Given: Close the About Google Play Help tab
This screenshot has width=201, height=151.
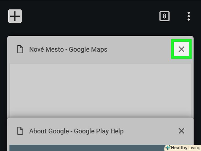Looking at the screenshot, I should point(181,131).
